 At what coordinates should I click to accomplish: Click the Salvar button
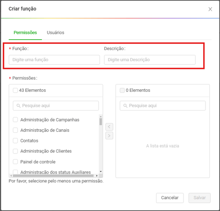click(x=200, y=198)
